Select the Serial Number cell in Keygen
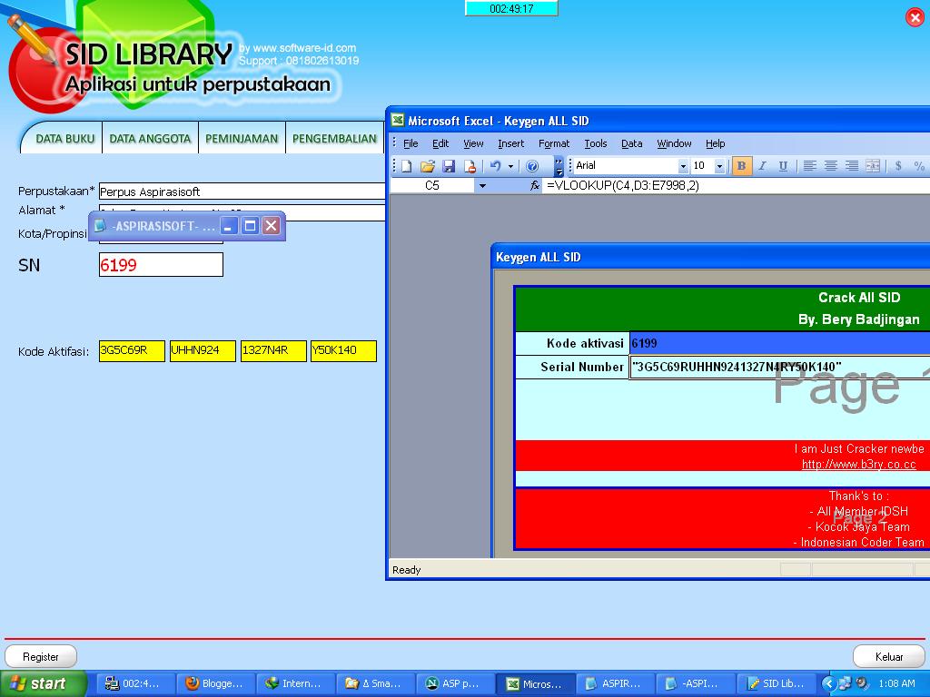 point(779,367)
